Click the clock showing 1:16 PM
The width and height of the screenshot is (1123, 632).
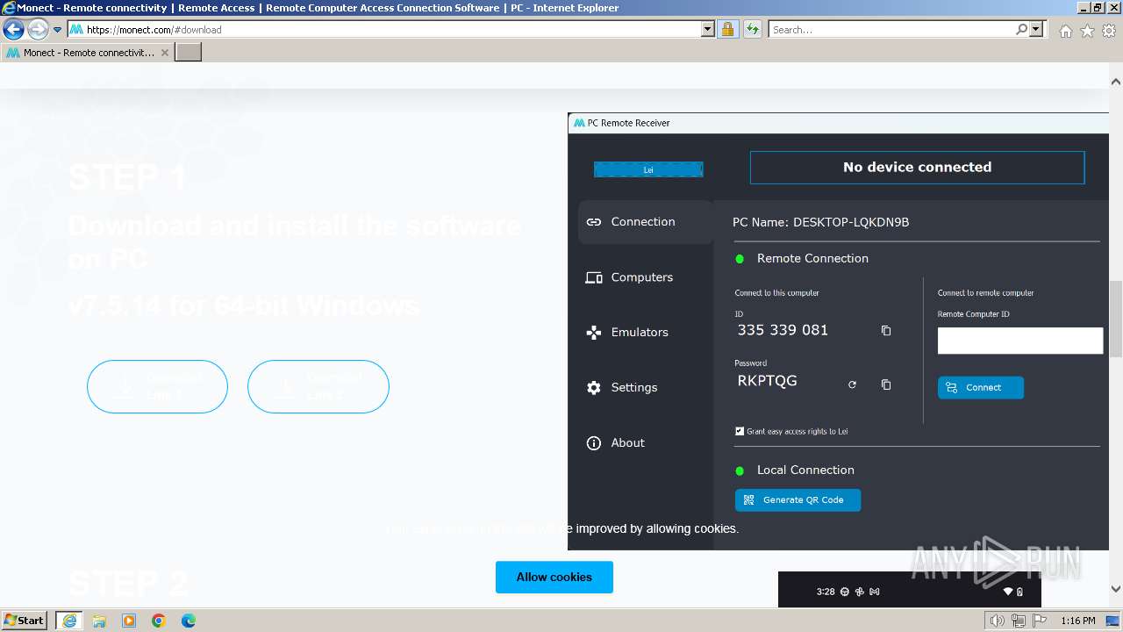click(x=1077, y=621)
